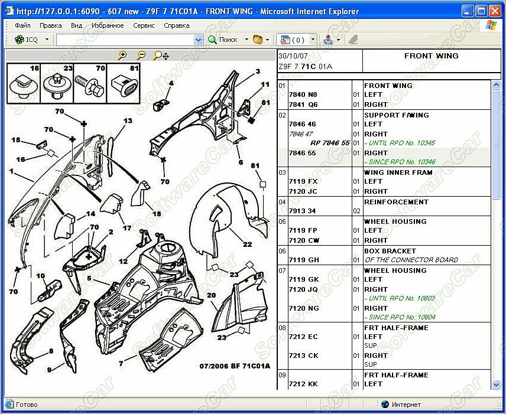Viewport: 506px width, 414px height.
Task: Click the parts list scroll down arrow
Action: point(496,384)
